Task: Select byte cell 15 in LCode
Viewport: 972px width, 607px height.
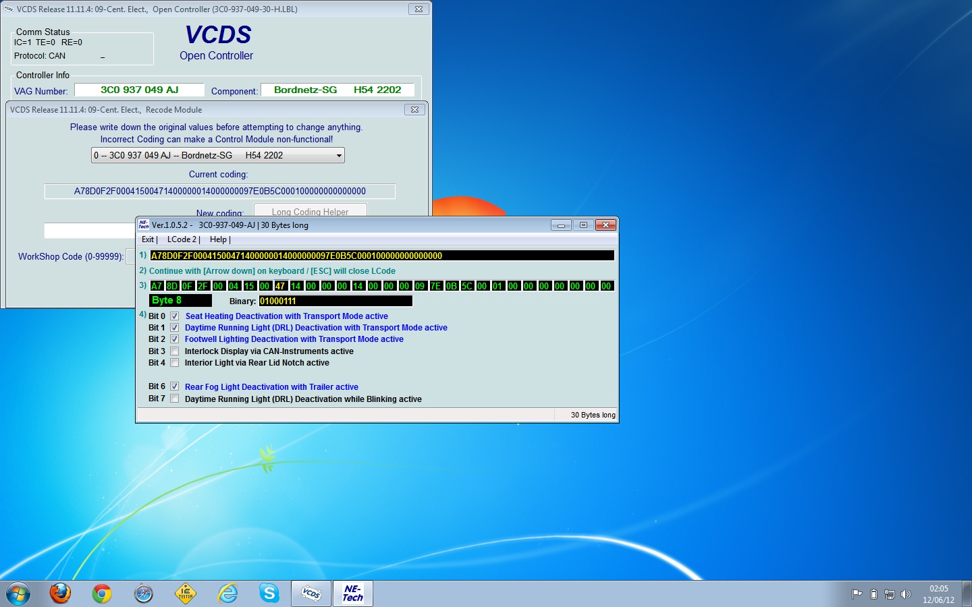Action: (x=250, y=286)
